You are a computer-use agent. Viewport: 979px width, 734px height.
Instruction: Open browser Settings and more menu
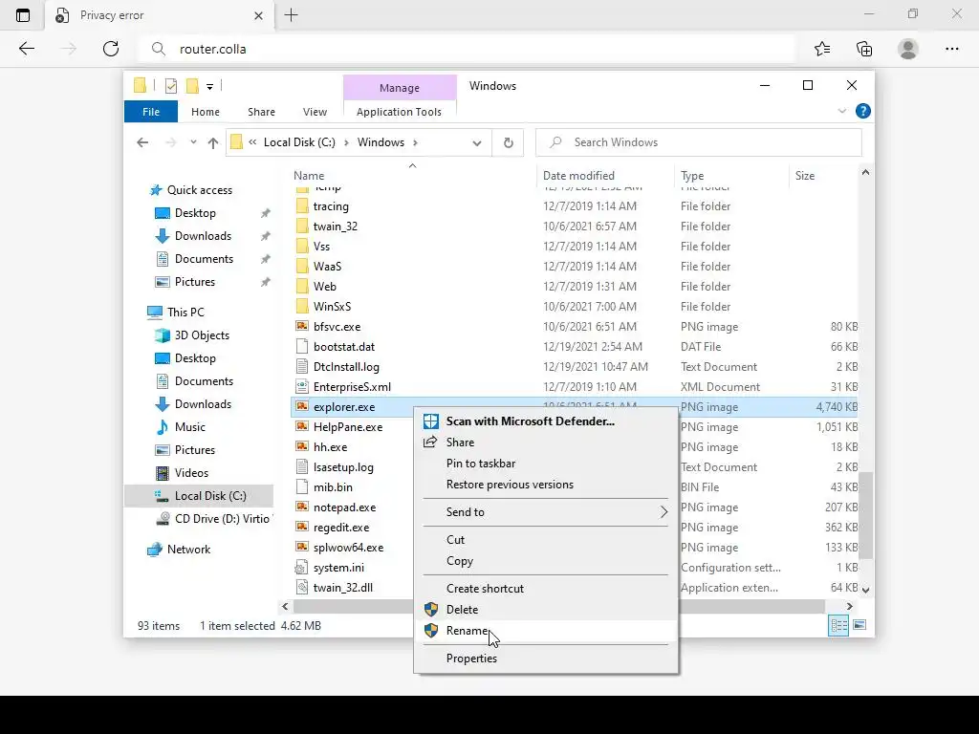[951, 49]
